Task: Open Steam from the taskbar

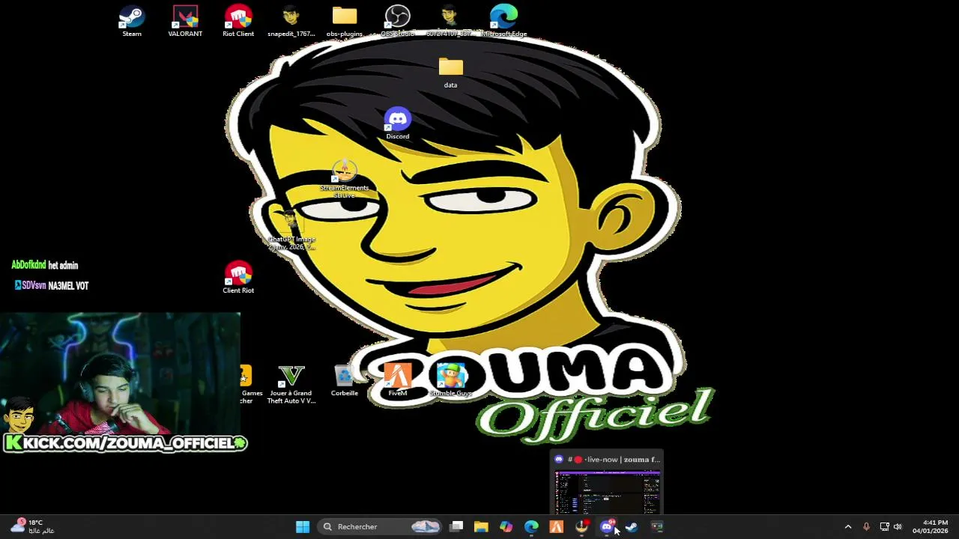Action: (632, 527)
